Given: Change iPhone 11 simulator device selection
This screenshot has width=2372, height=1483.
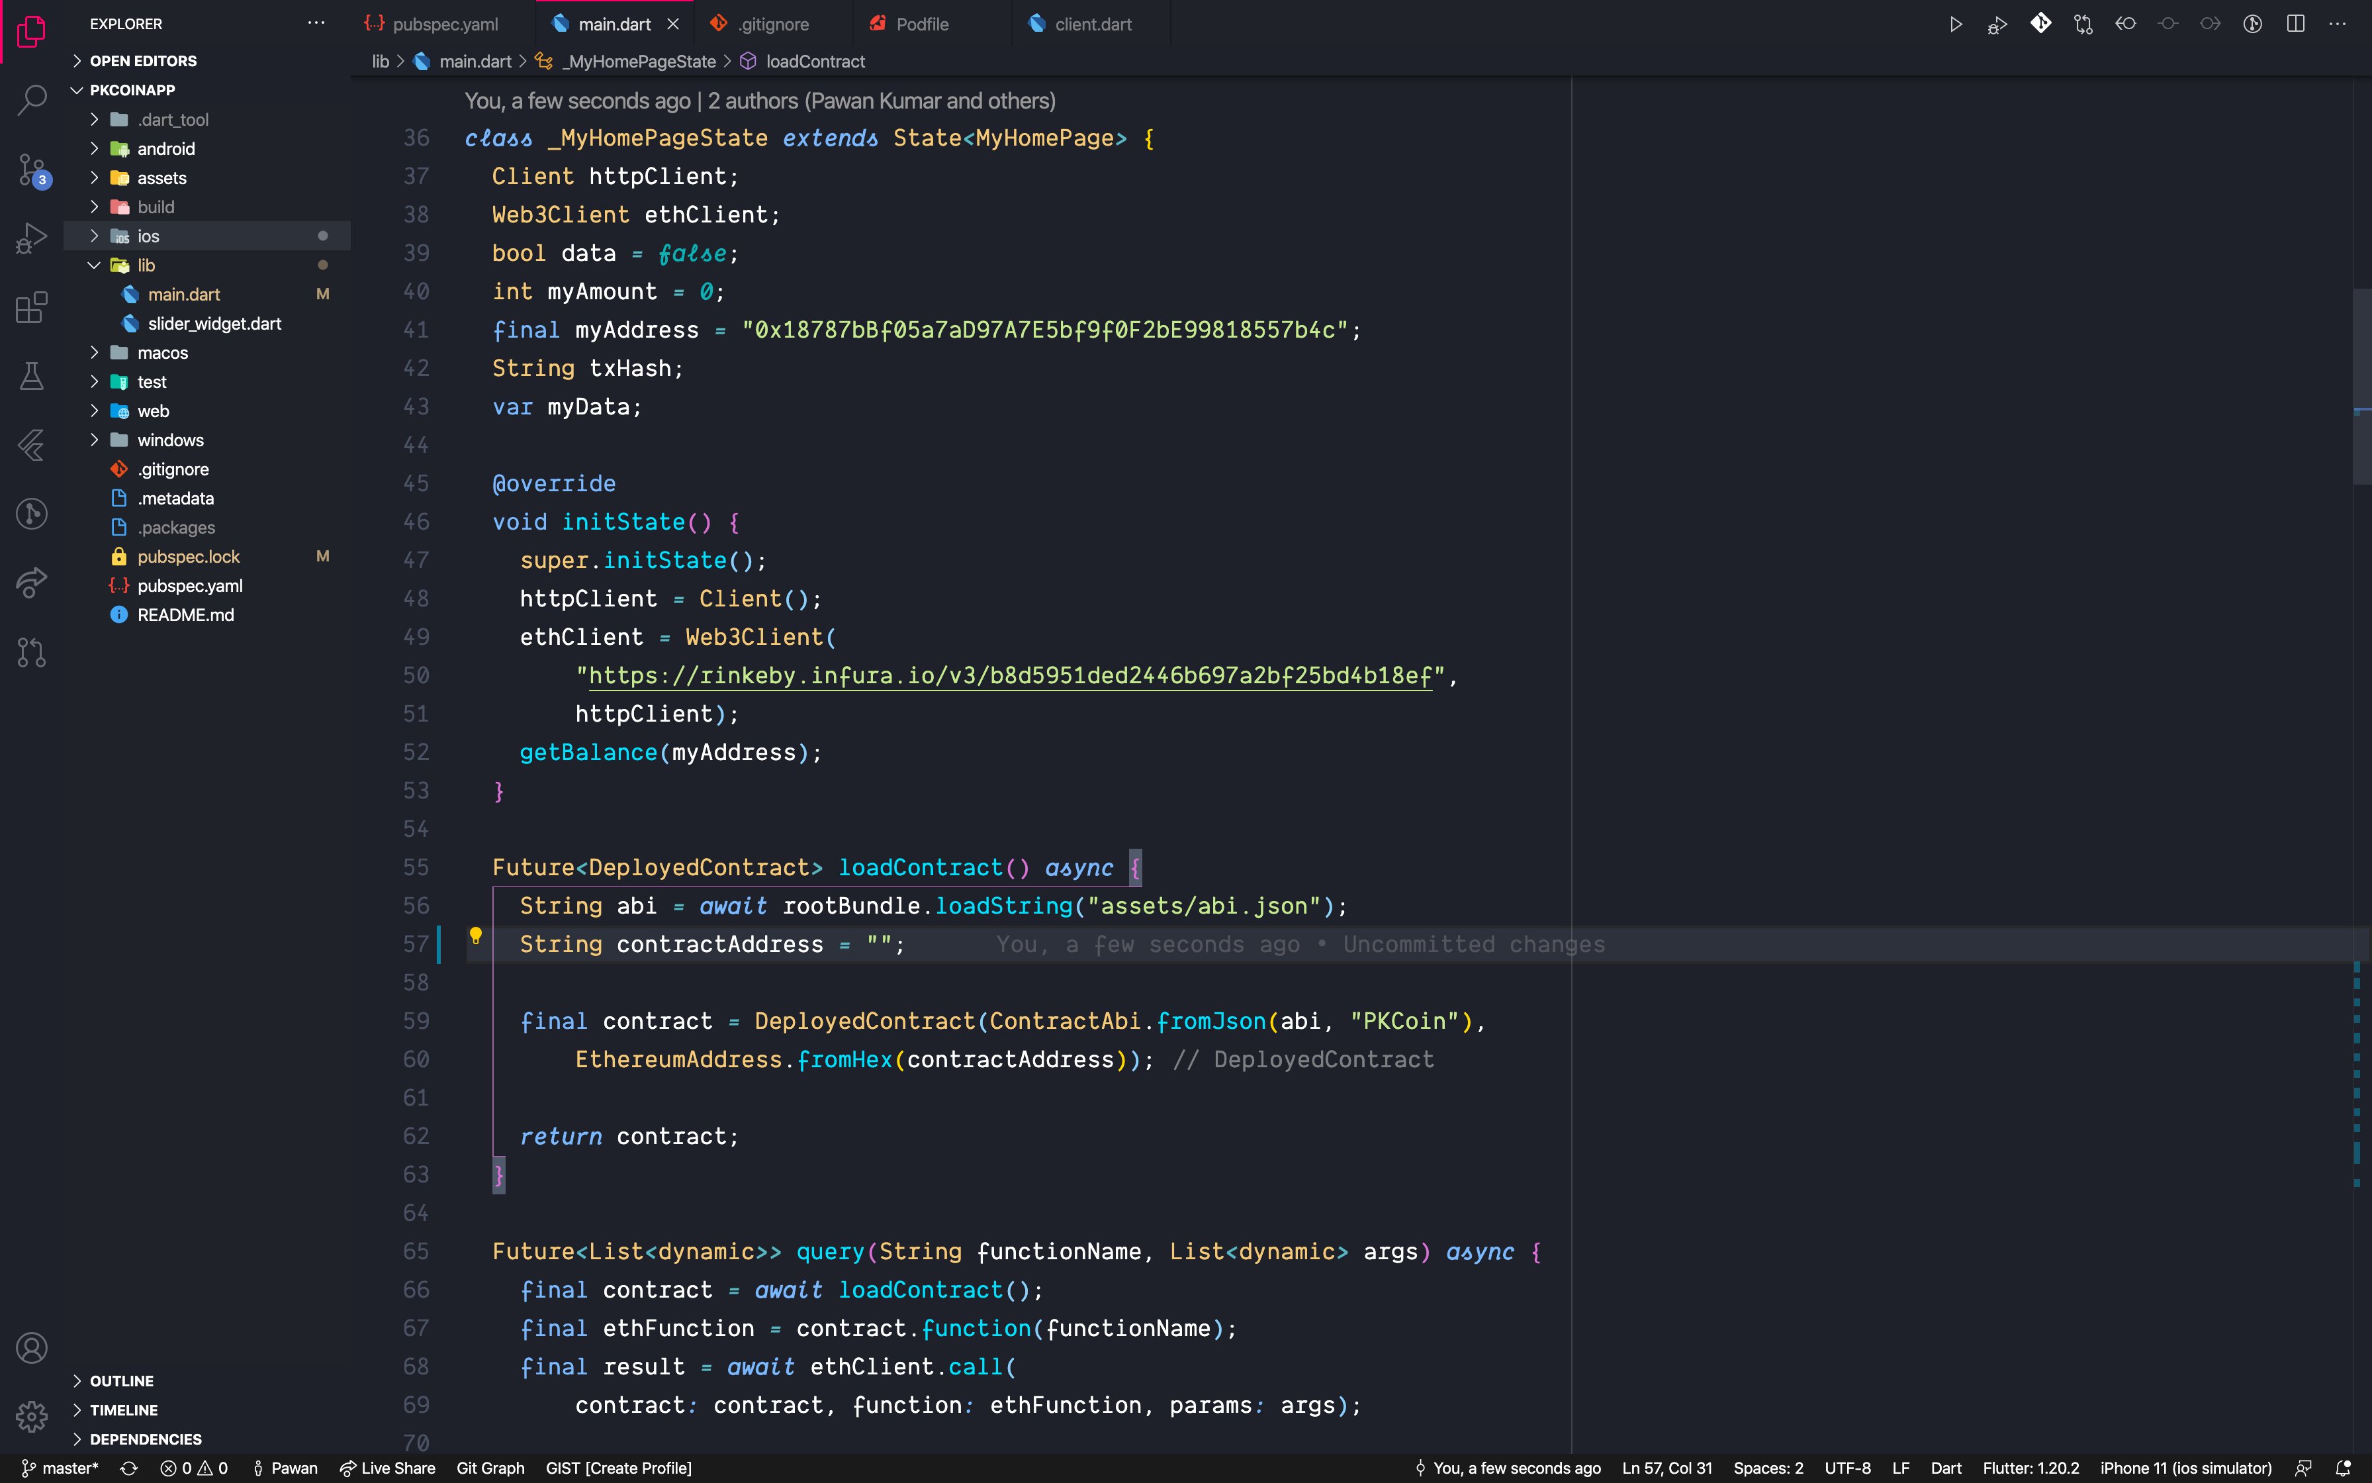Looking at the screenshot, I should pos(2185,1468).
